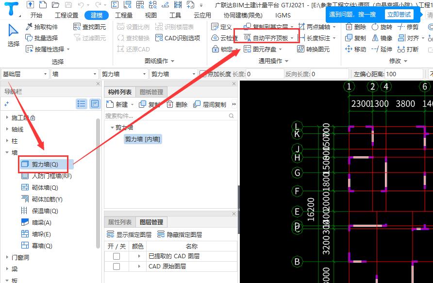Screen dimensions: 433x283
Task: Click 转换图元 convert element
Action: (314, 49)
